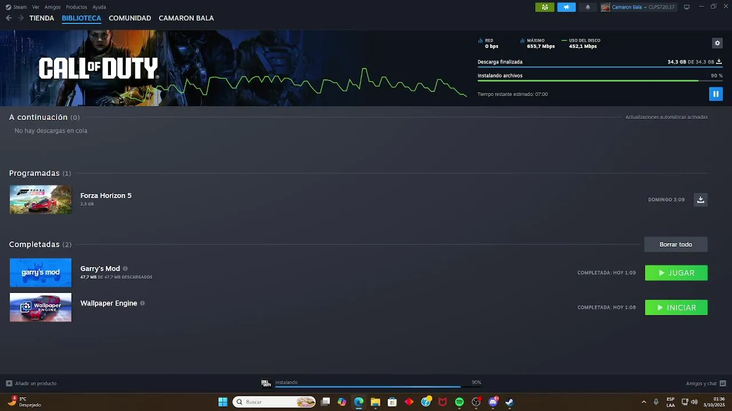Open the taskbar volume control

tap(694, 402)
